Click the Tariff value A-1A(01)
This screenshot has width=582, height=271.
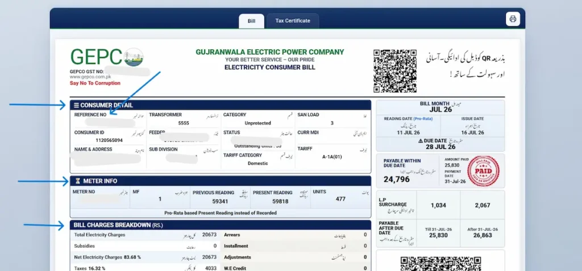(332, 156)
